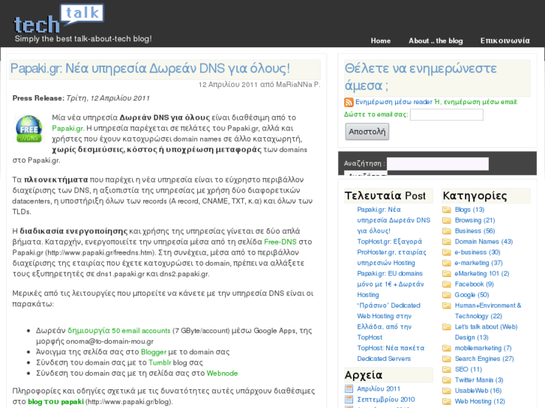Open the eMarketing 101 (2) category
545x408 pixels.
pos(482,273)
